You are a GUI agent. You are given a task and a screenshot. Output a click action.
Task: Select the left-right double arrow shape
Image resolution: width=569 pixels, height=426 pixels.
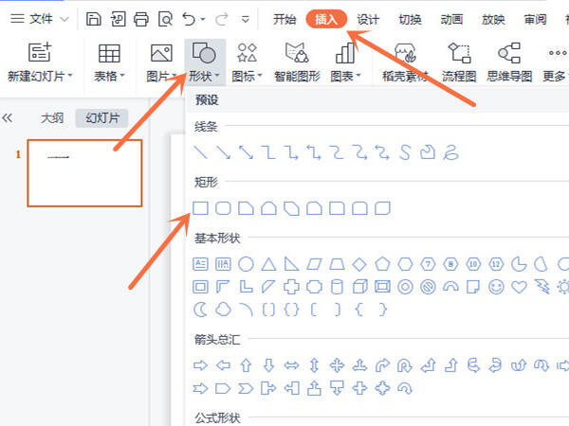pyautogui.click(x=291, y=365)
